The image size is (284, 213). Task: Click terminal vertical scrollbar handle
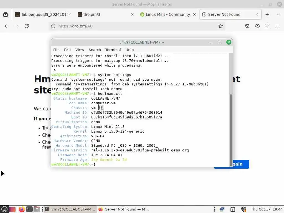(x=231, y=130)
